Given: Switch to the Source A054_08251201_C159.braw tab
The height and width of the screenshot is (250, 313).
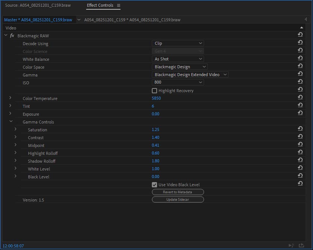Looking at the screenshot, I should pyautogui.click(x=38, y=5).
